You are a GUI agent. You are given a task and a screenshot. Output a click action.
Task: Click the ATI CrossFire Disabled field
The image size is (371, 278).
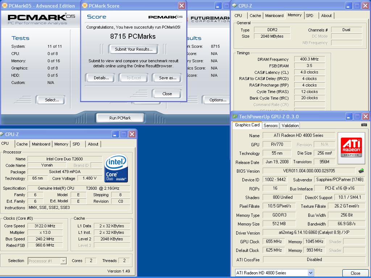tap(314, 259)
